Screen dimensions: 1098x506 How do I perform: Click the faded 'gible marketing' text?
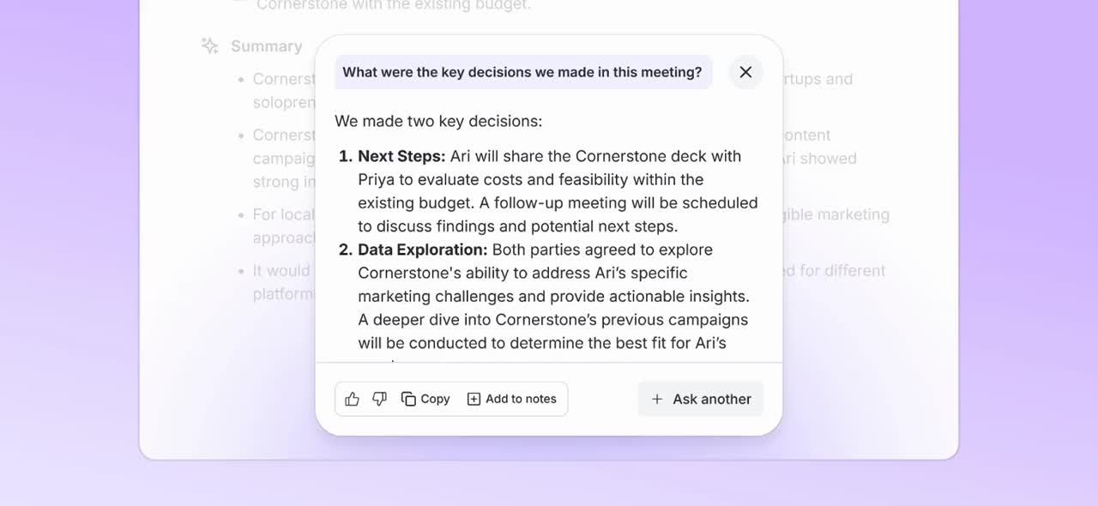click(836, 214)
